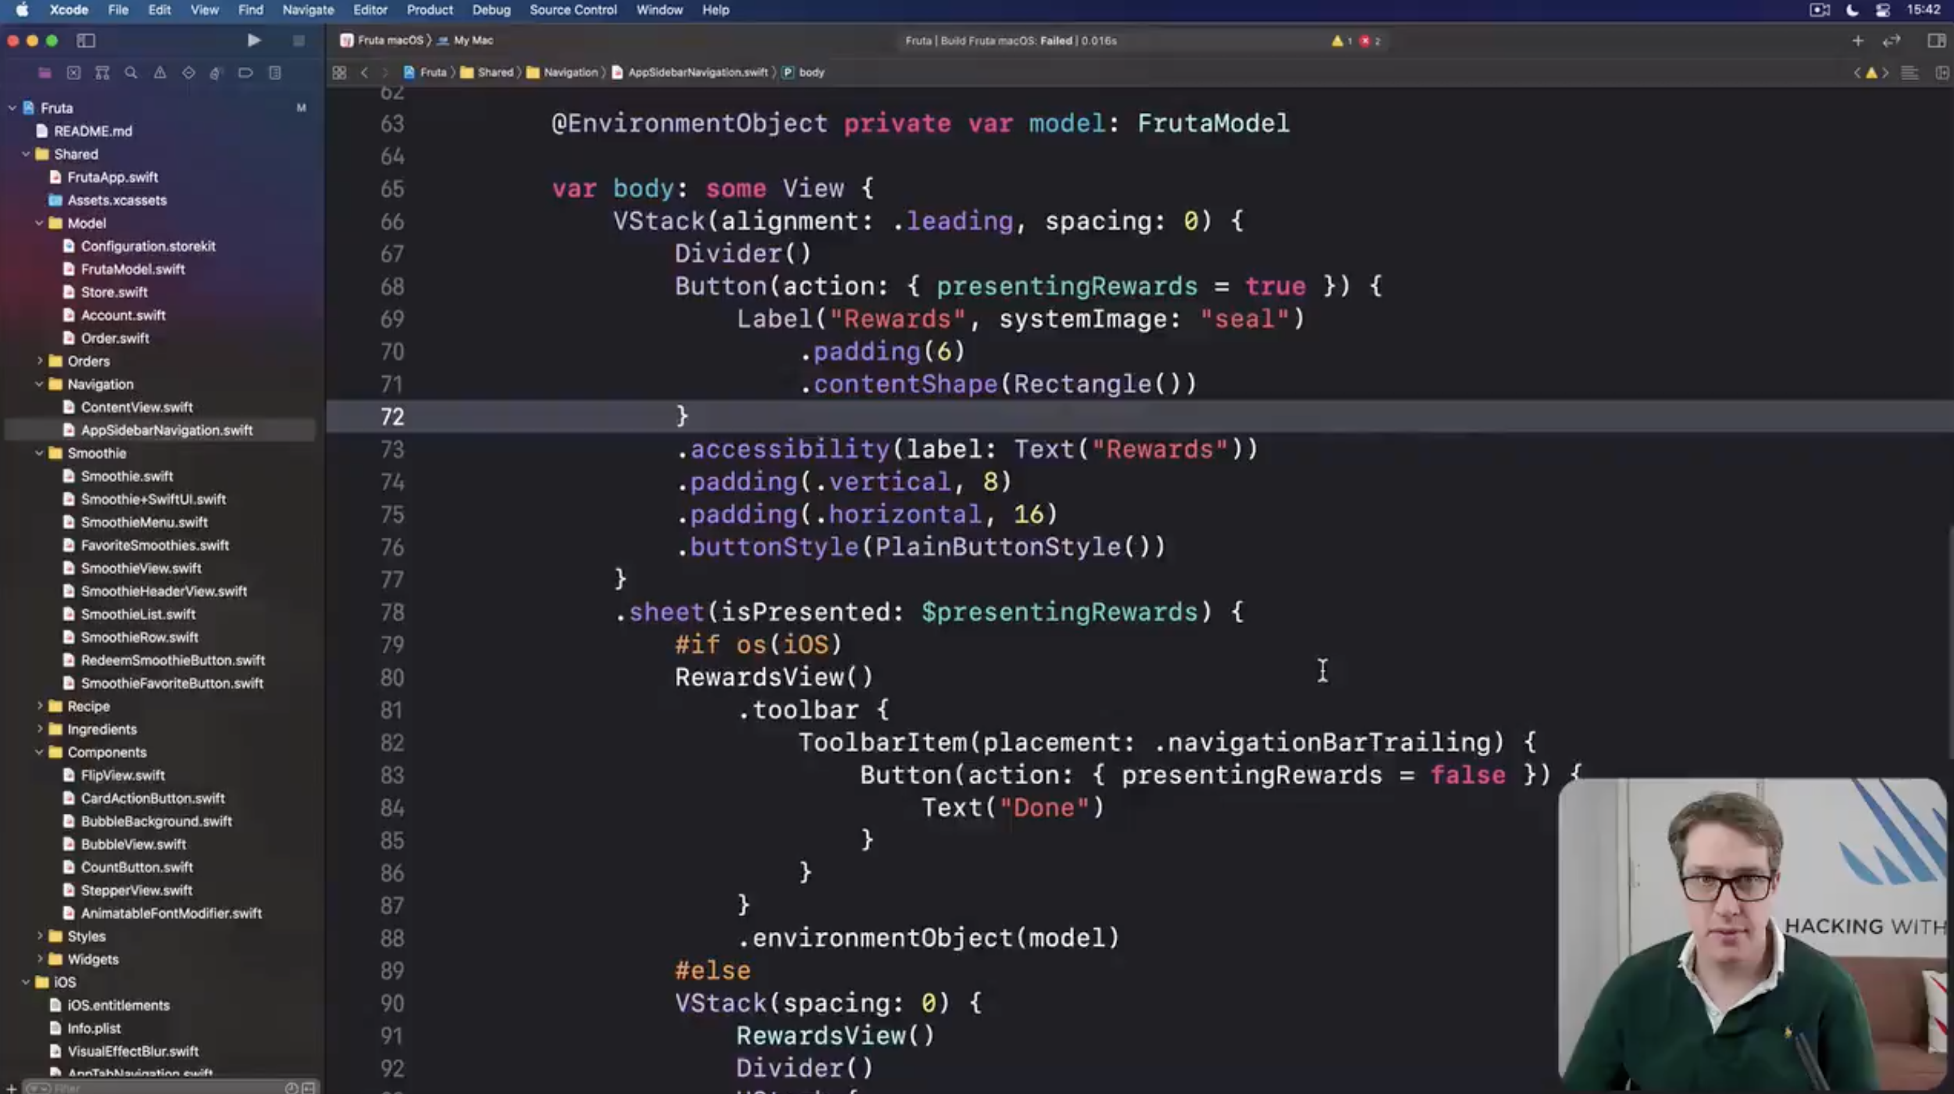Collapse the Components folder
The height and width of the screenshot is (1094, 1954).
(x=40, y=752)
